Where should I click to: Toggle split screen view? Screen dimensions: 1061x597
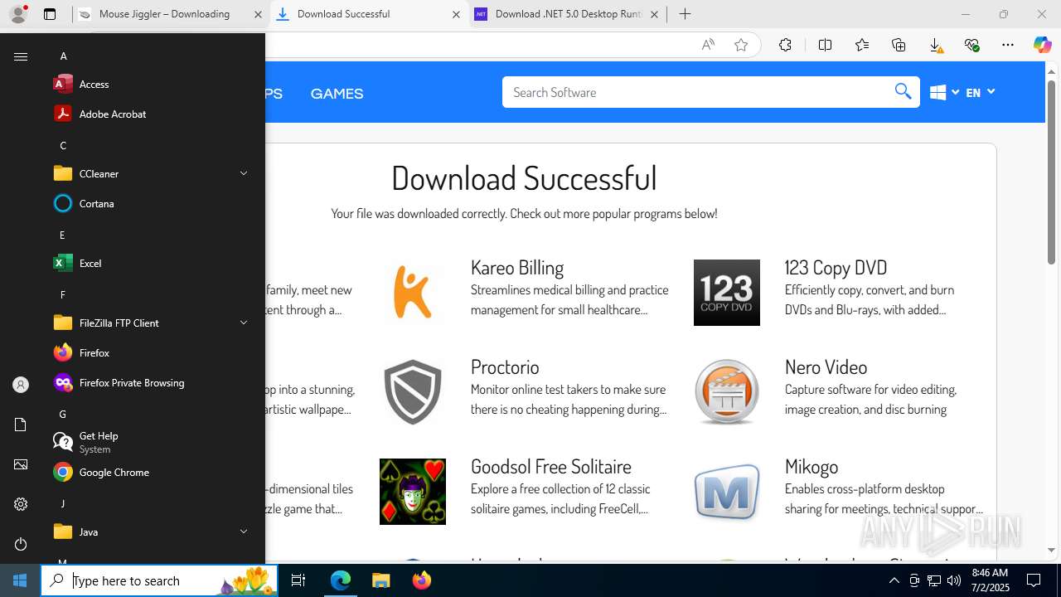(x=825, y=45)
